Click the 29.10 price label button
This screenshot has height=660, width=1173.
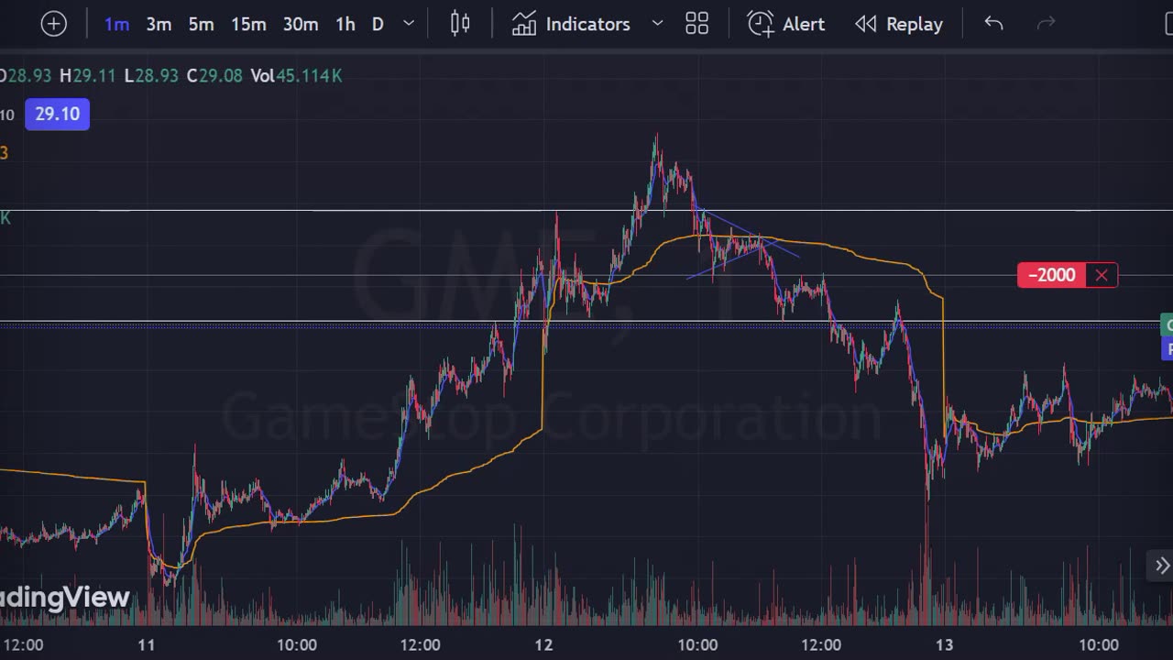(x=57, y=114)
